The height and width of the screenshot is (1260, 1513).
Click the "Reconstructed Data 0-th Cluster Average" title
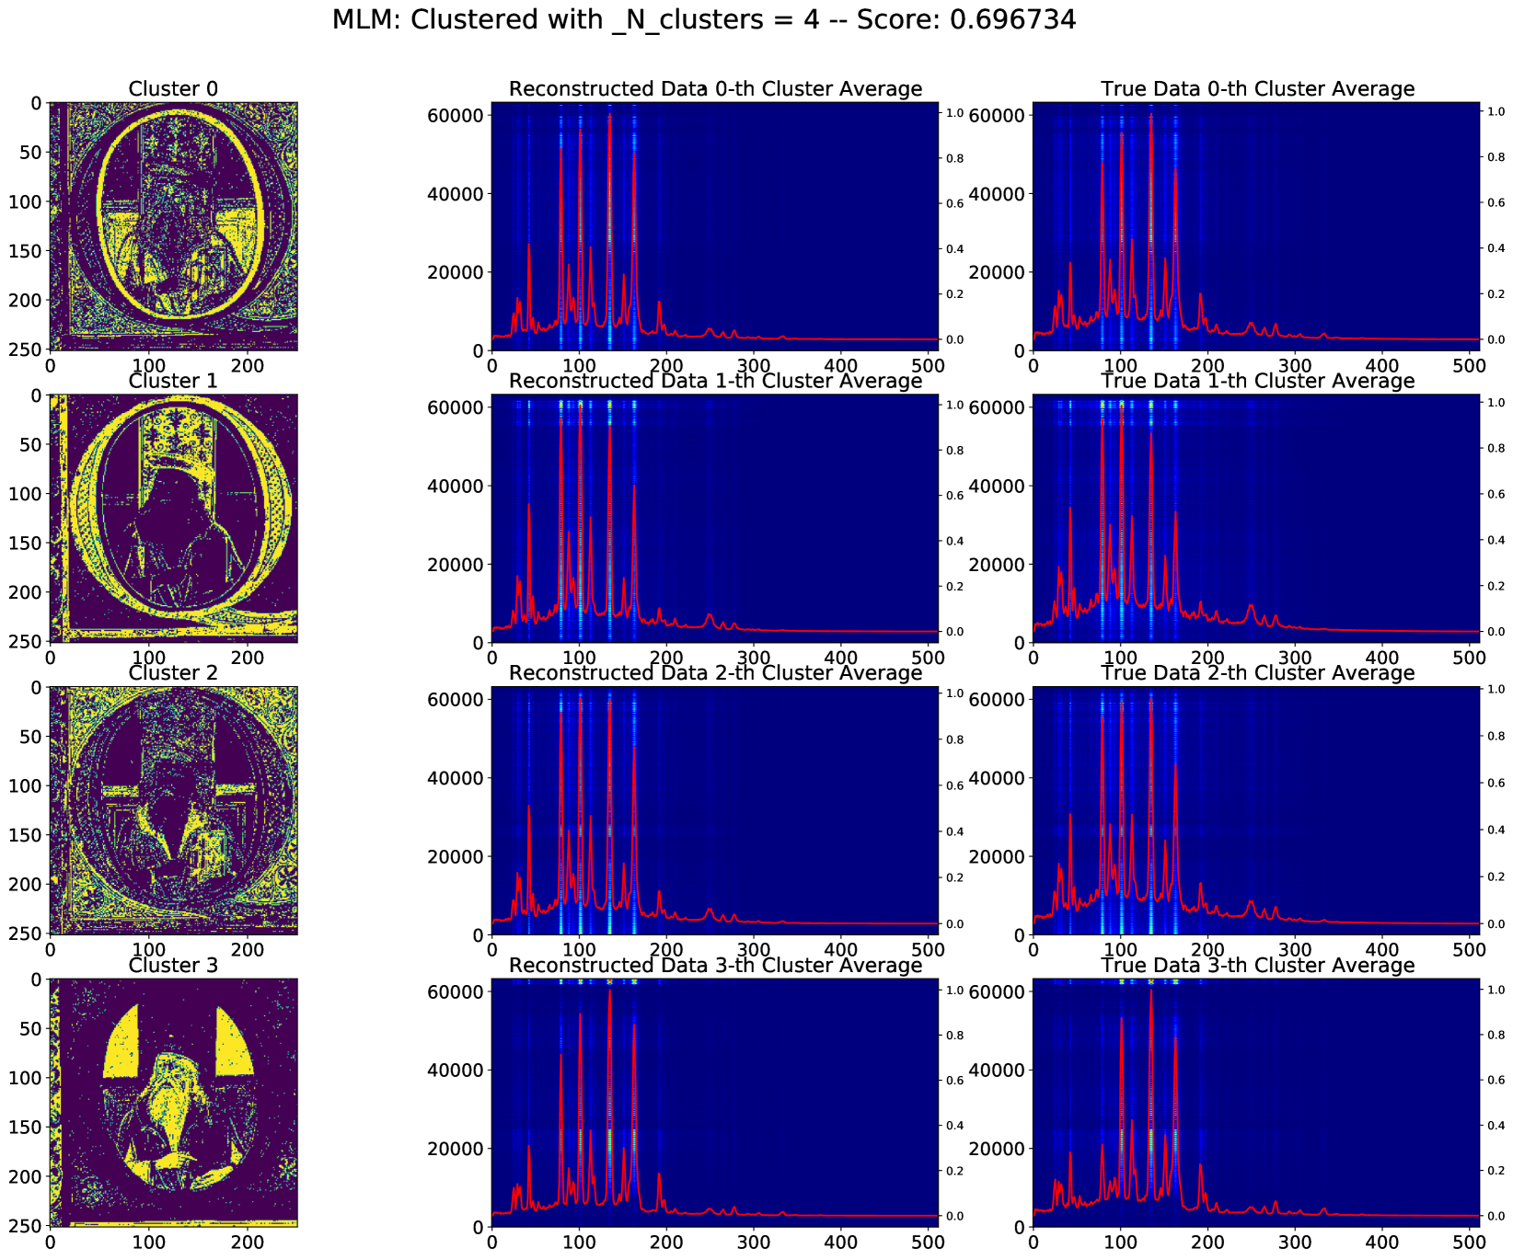click(715, 88)
